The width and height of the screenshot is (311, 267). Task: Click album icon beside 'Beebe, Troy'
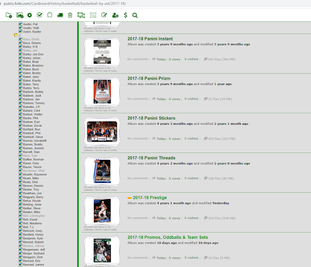20,189
